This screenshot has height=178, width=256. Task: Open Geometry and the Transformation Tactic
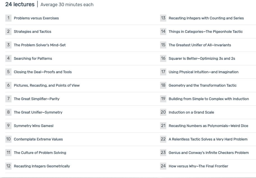click(202, 85)
